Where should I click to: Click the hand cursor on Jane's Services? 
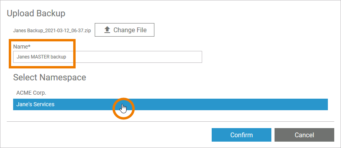pyautogui.click(x=123, y=109)
